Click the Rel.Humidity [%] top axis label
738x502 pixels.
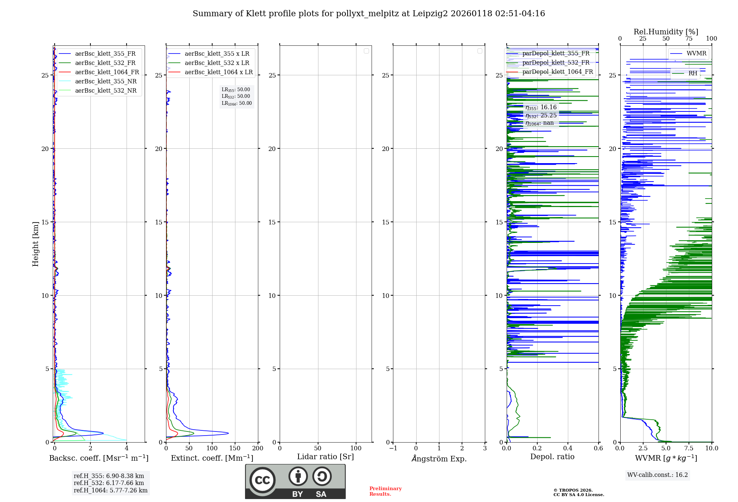pos(666,32)
